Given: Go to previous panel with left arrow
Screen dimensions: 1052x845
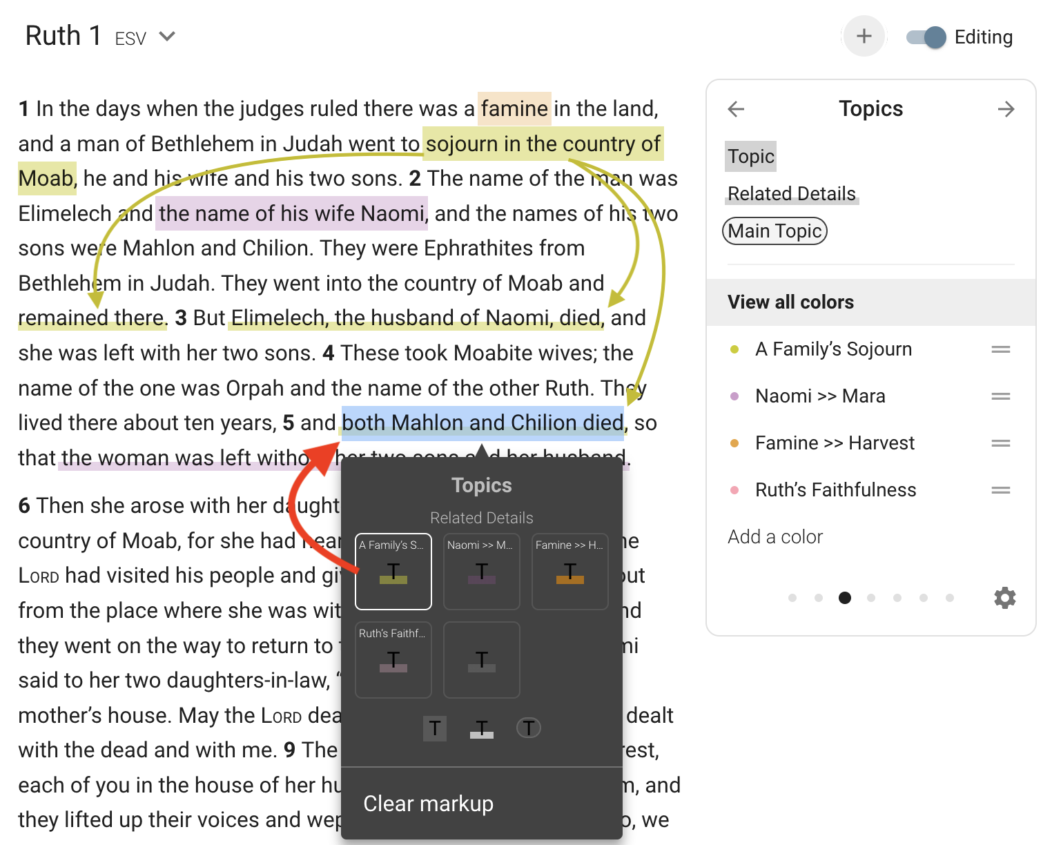Looking at the screenshot, I should pos(737,109).
